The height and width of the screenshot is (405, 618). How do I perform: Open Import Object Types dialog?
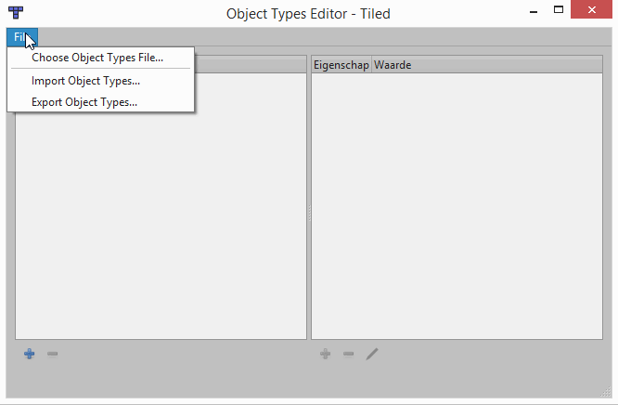(x=85, y=81)
